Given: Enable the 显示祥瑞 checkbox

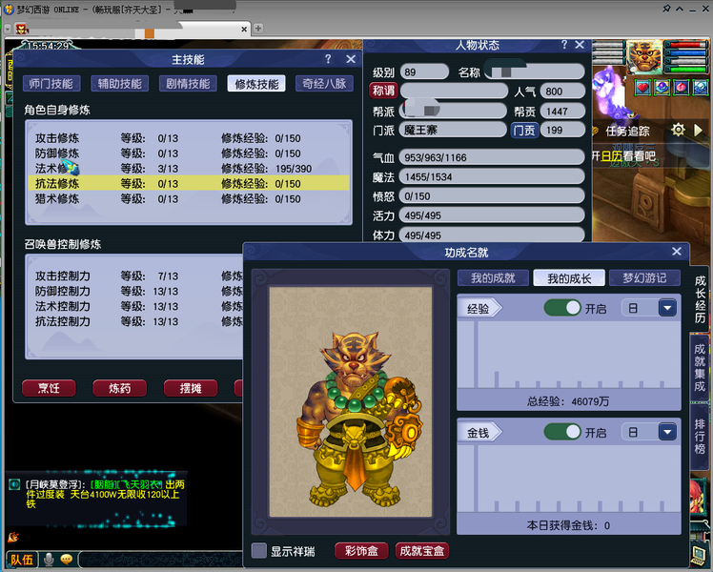Looking at the screenshot, I should click(258, 550).
